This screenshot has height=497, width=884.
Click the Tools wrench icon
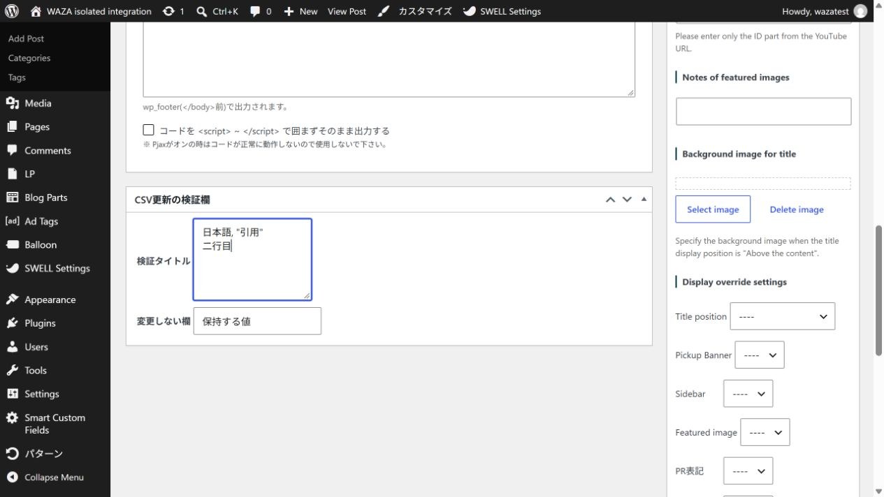tap(12, 371)
